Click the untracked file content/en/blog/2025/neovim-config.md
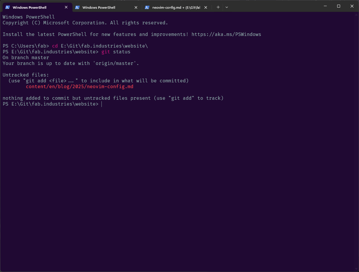This screenshot has height=272, width=359. click(80, 87)
